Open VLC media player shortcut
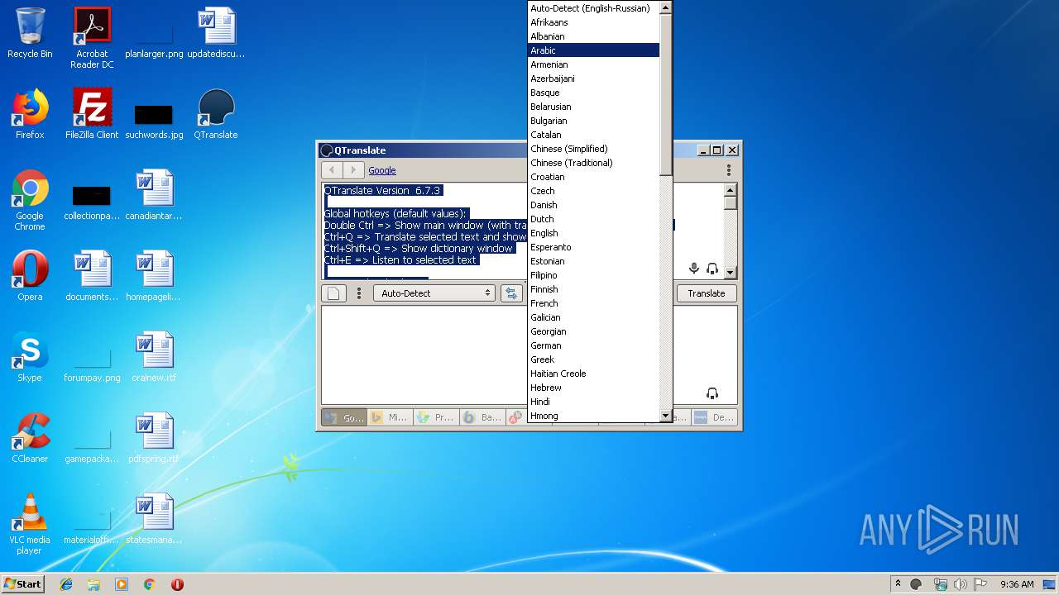Screen dimensions: 1059x595 (30, 524)
